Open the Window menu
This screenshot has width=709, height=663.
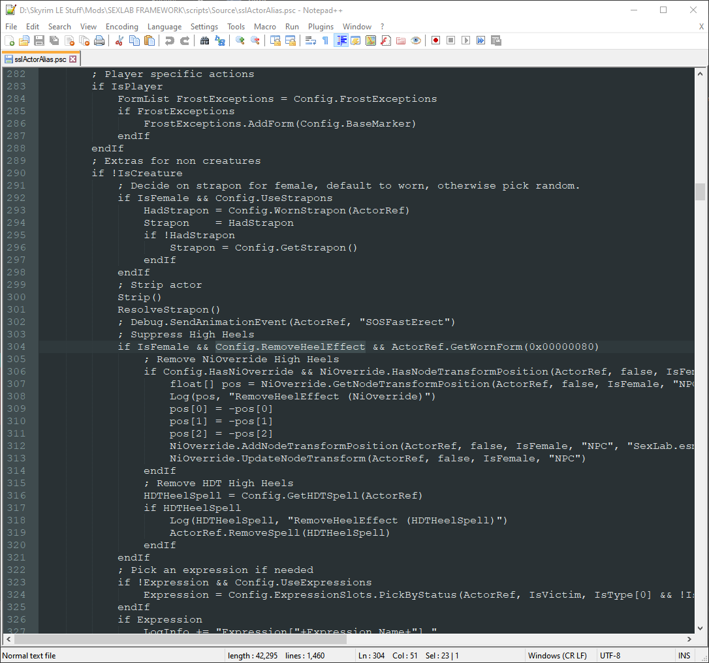(357, 27)
